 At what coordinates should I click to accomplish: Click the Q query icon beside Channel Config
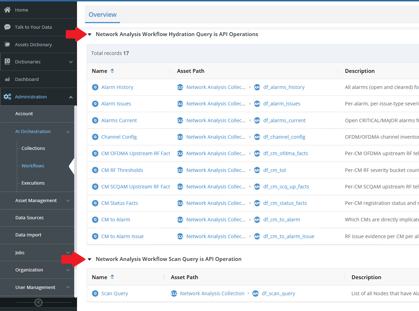(95, 137)
